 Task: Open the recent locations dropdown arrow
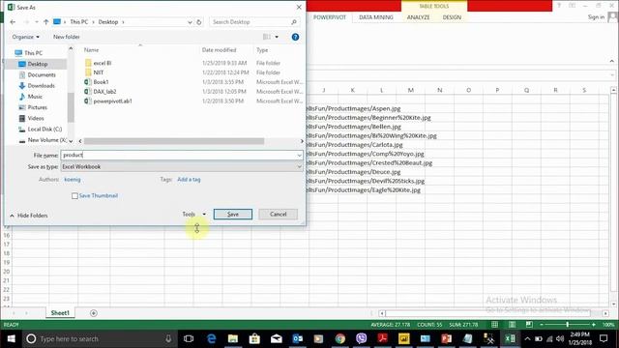[x=37, y=22]
